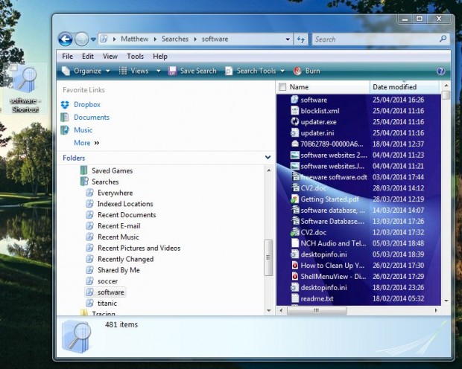
Task: Select Recently Changed saved search
Action: pos(125,259)
